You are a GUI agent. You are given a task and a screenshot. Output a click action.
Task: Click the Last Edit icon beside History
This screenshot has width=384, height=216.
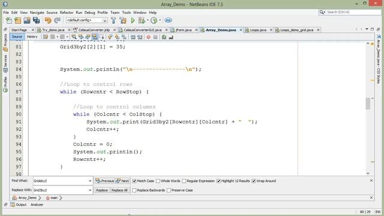click(x=46, y=37)
